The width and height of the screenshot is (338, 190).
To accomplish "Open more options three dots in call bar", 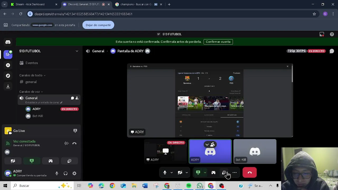I will [234, 173].
